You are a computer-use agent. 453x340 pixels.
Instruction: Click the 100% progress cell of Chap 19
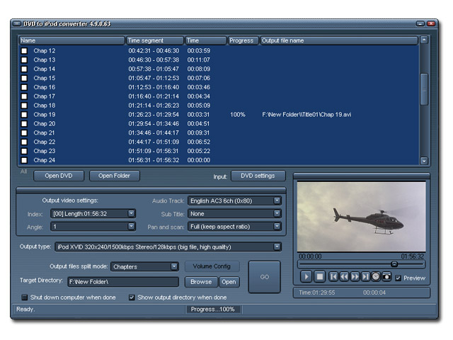click(238, 115)
